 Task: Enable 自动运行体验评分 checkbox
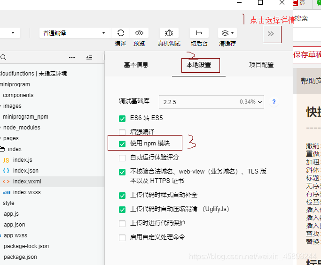[122, 158]
